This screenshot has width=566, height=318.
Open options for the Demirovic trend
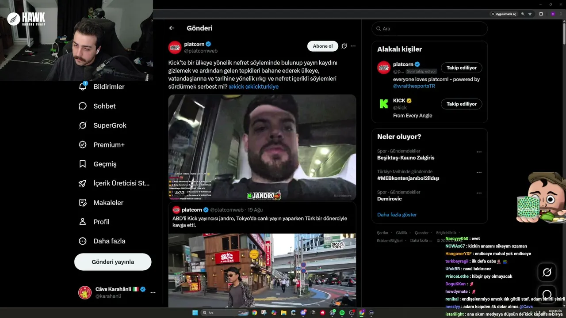479,193
